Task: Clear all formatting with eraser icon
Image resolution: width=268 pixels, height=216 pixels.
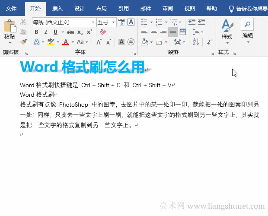Action: click(102, 32)
